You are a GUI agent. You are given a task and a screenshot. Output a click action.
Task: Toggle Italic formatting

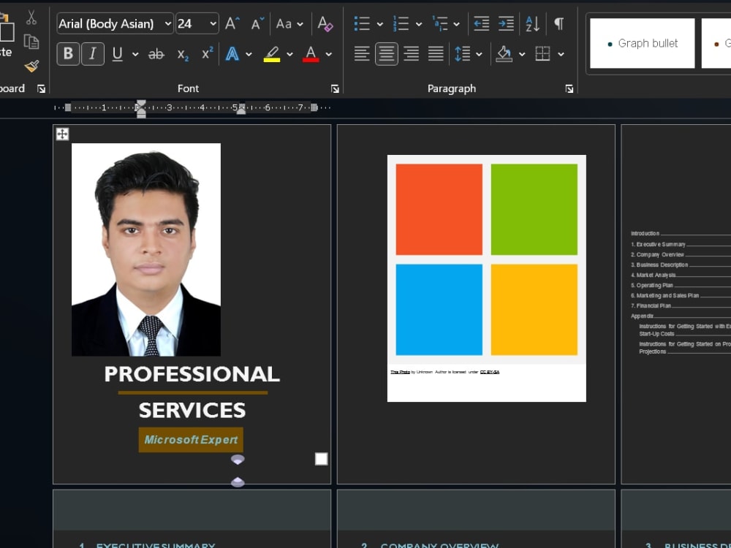93,53
